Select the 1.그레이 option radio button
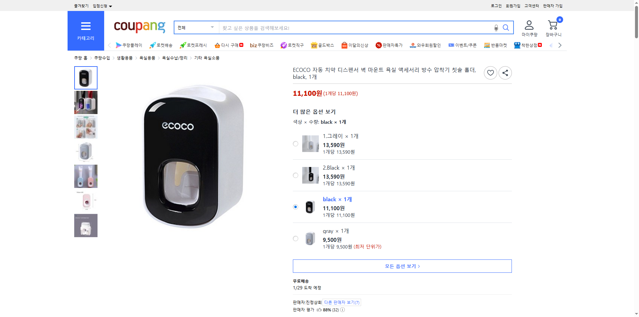The image size is (639, 317). pyautogui.click(x=295, y=144)
